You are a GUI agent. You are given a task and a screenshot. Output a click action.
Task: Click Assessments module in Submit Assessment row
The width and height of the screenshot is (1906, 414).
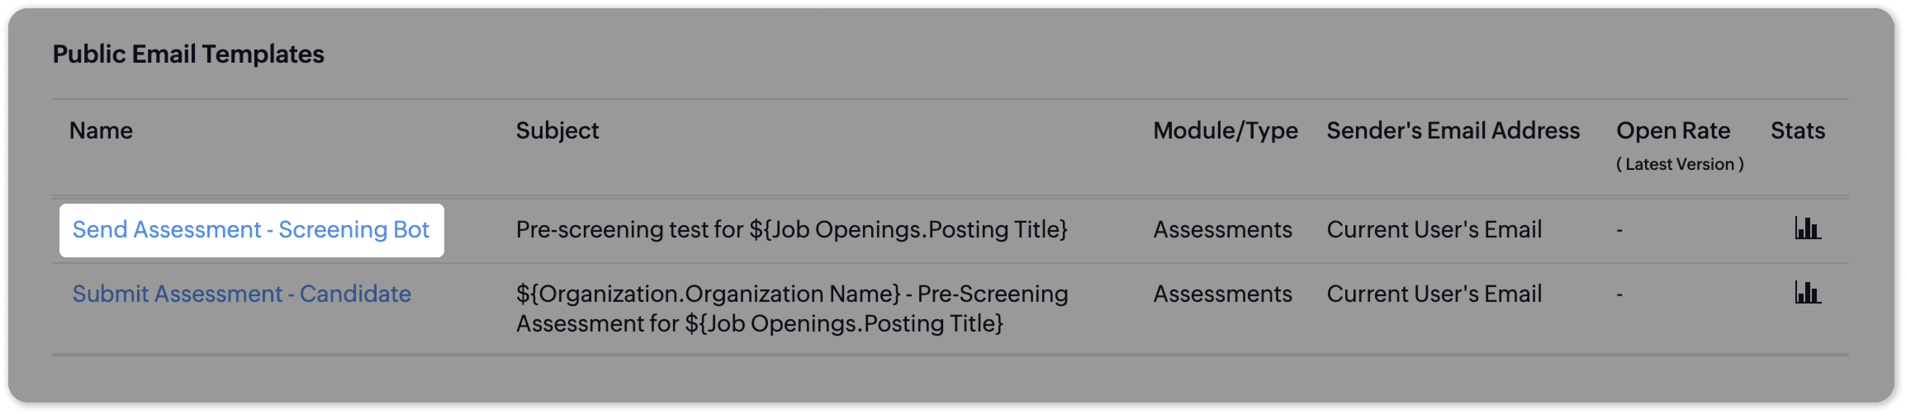click(1222, 294)
